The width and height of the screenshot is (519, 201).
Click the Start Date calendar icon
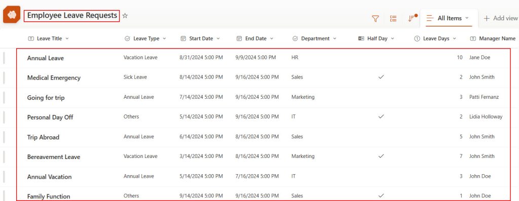click(x=183, y=38)
